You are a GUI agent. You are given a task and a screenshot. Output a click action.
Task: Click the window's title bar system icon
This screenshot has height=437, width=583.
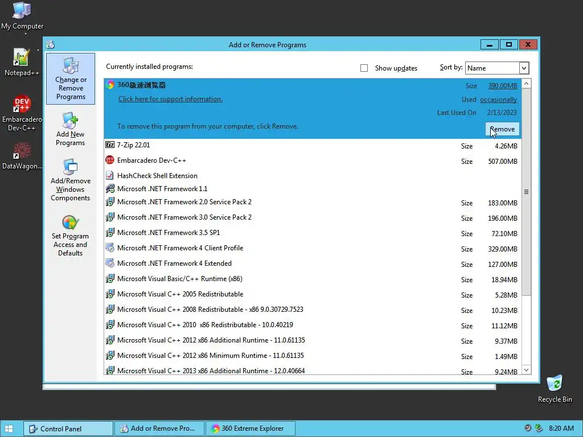tap(51, 44)
